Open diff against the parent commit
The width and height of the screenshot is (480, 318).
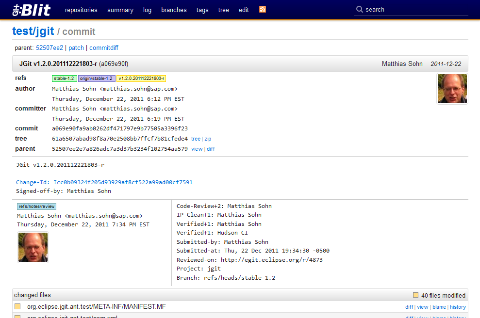coord(211,149)
